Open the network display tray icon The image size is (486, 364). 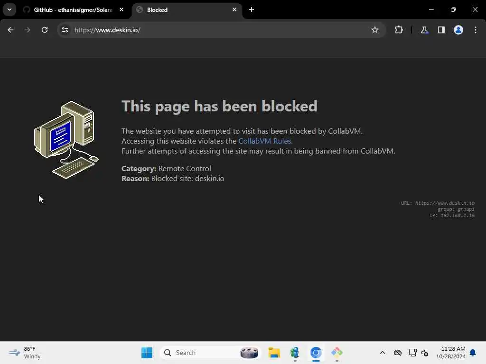[412, 353]
